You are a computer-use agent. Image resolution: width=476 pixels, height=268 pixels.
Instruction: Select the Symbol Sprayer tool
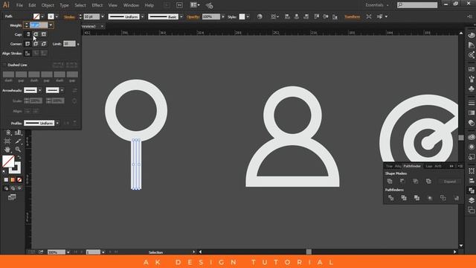8,133
